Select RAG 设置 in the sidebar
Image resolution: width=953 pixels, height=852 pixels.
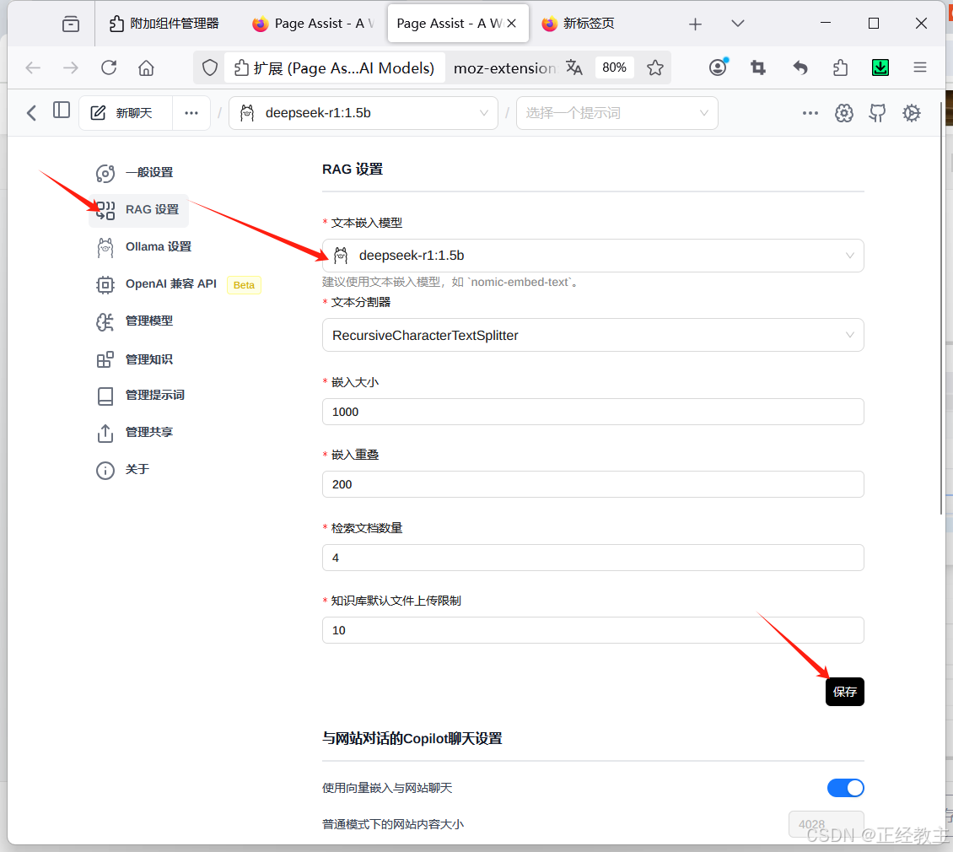(138, 210)
